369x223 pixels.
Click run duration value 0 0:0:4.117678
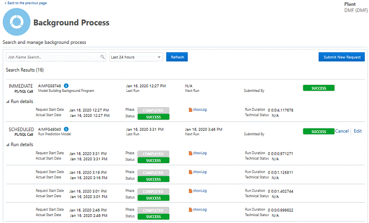[x=280, y=110]
